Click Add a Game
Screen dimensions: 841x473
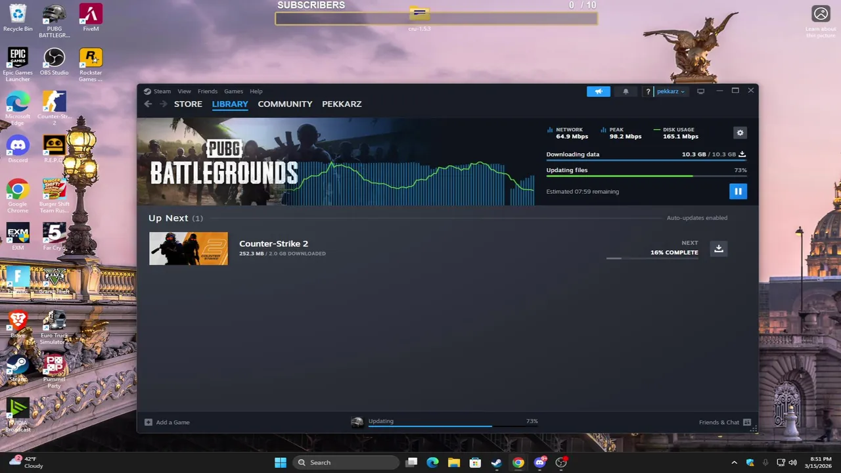[x=168, y=422]
